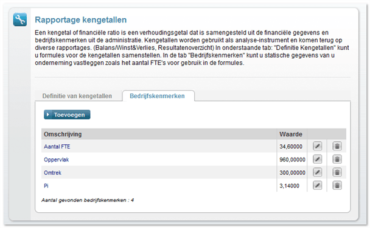
Task: Open the Oppervlak link
Action: 57,160
